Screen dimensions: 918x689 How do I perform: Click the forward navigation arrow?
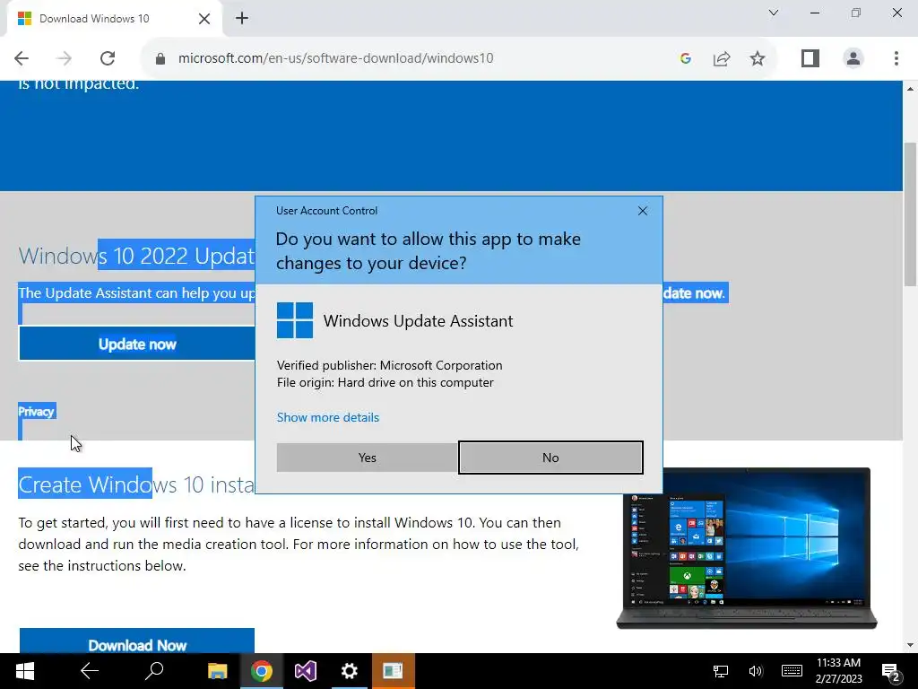(64, 58)
